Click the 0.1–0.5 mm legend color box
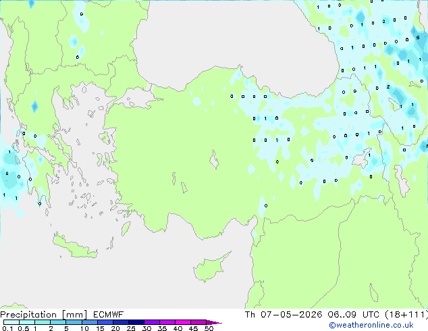 point(11,322)
